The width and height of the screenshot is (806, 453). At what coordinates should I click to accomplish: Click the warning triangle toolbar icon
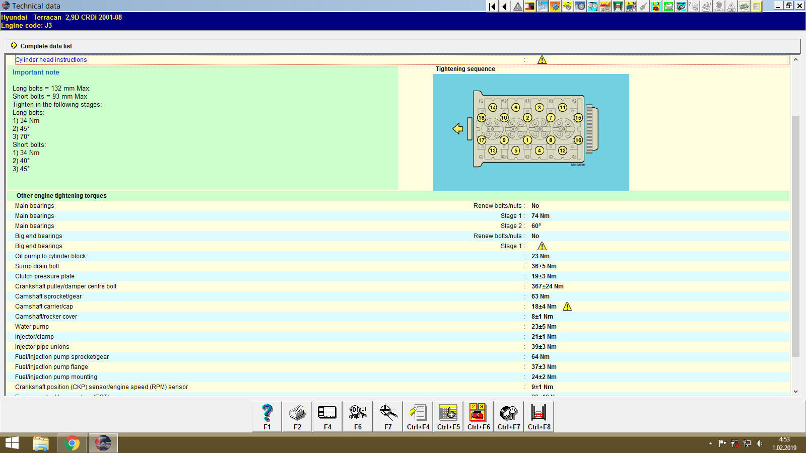(517, 6)
